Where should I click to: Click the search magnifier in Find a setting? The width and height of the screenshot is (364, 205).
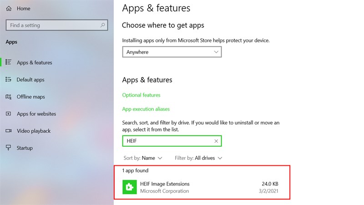tap(103, 26)
